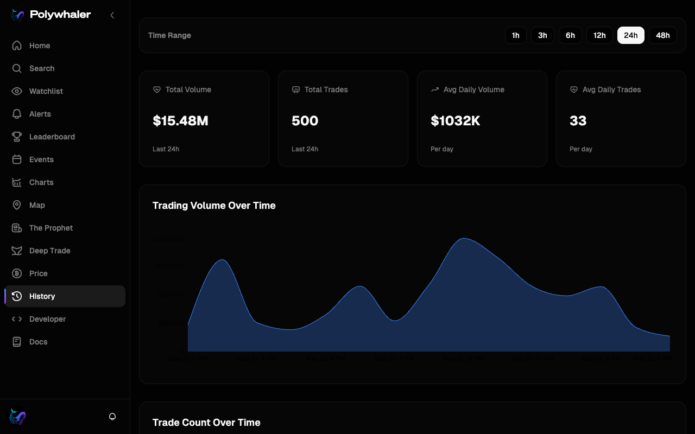Click the $1032K average daily volume value
This screenshot has height=434, width=695.
pos(456,120)
